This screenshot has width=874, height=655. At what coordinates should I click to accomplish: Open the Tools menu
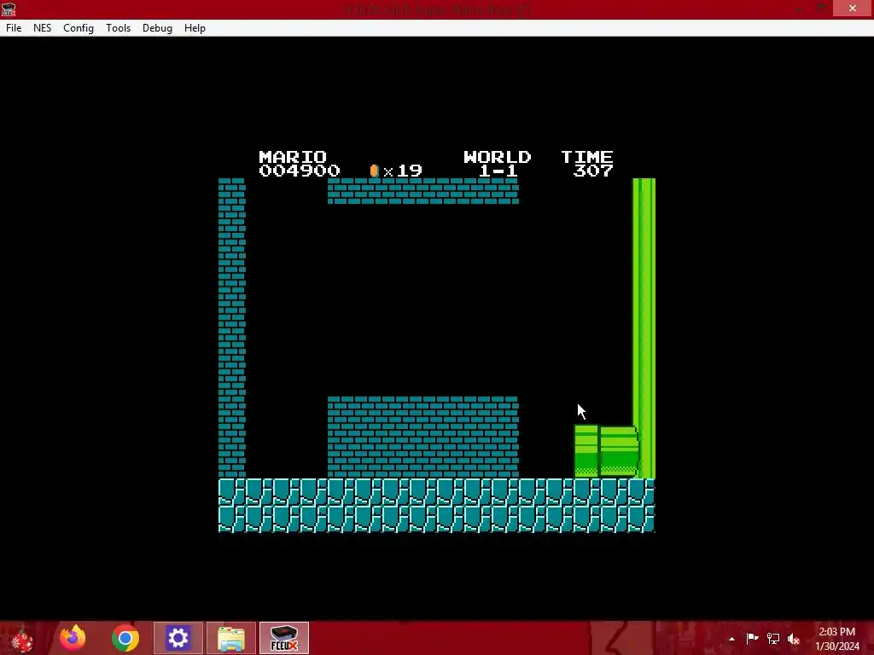[118, 28]
